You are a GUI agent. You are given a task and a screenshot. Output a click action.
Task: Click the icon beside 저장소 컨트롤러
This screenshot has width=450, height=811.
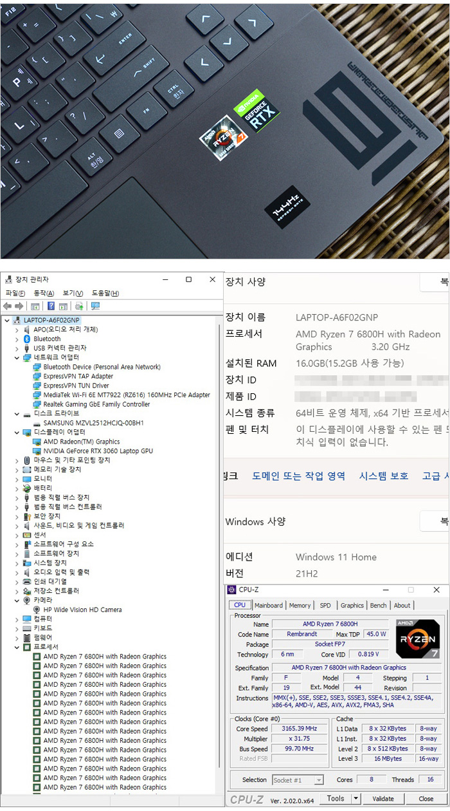coord(27,591)
